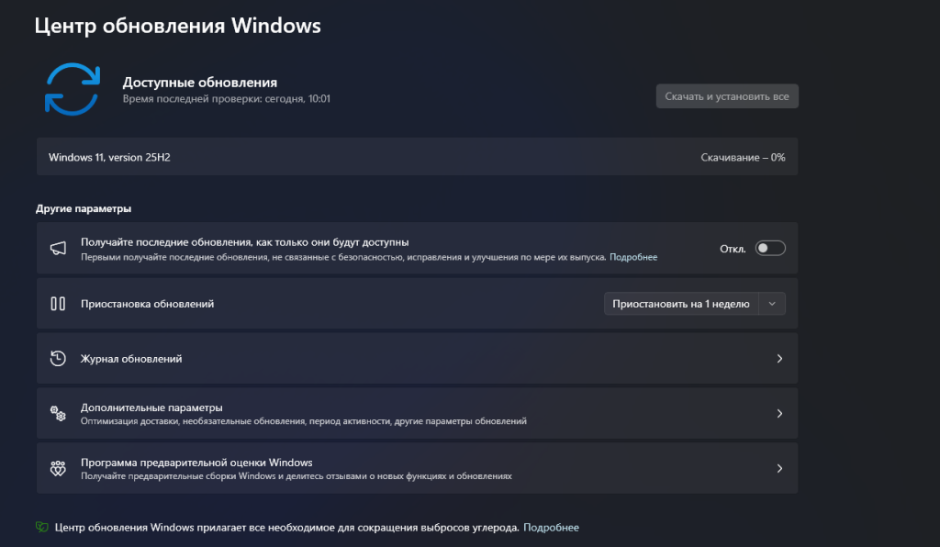Click the Windows Insider program hearts icon
Screen dimensions: 940x547
point(58,469)
